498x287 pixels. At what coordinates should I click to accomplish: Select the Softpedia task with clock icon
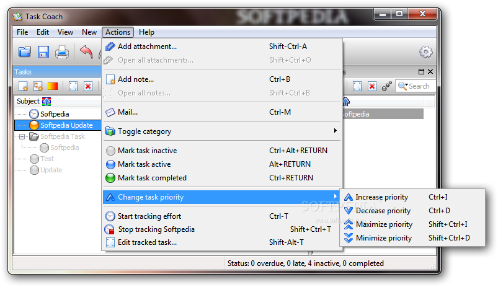55,114
